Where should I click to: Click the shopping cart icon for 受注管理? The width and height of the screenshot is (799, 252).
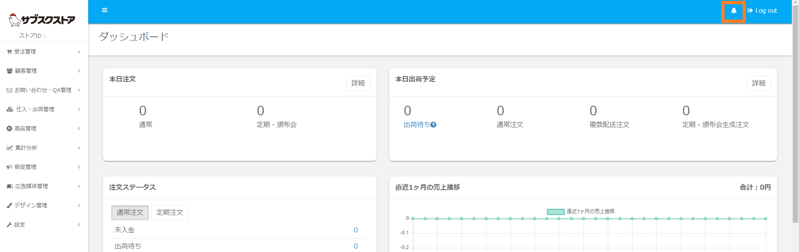coord(9,52)
